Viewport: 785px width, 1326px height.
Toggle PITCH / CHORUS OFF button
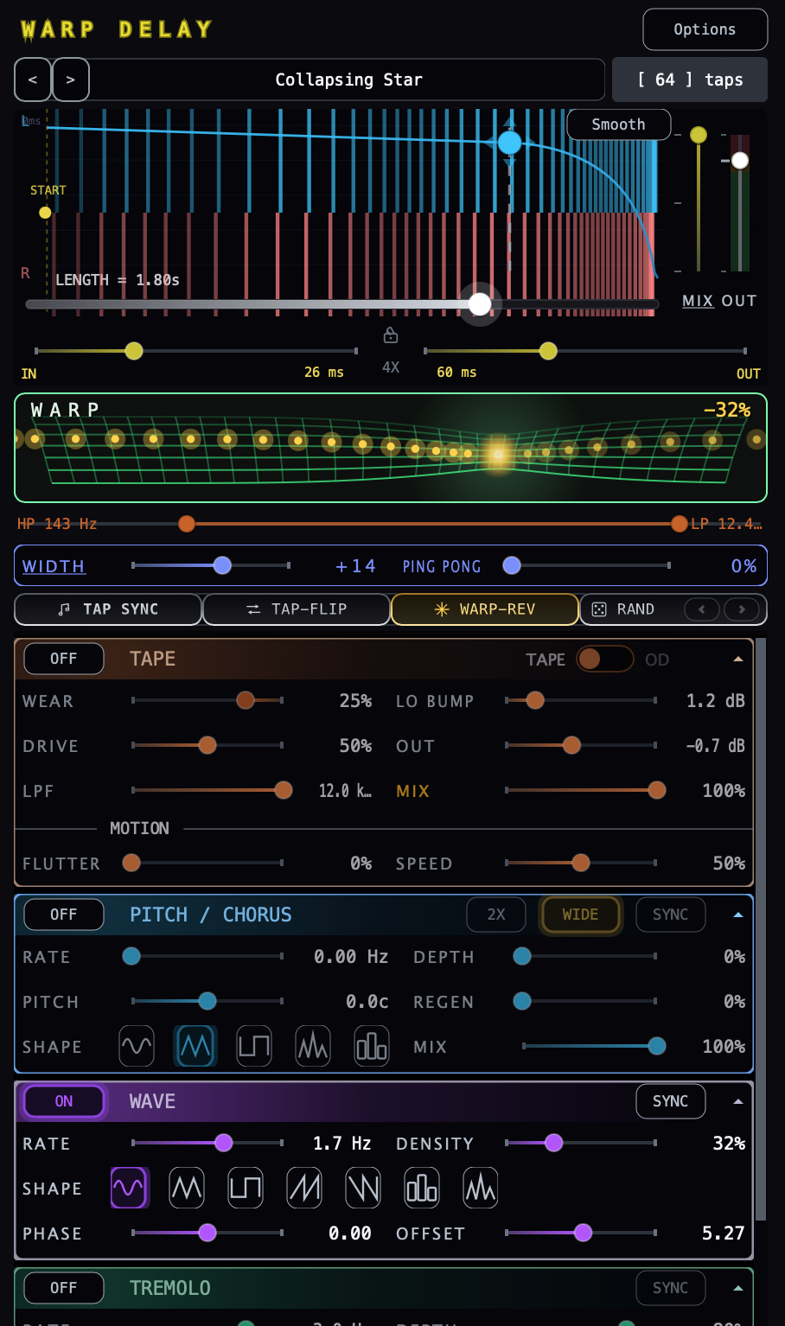coord(64,915)
